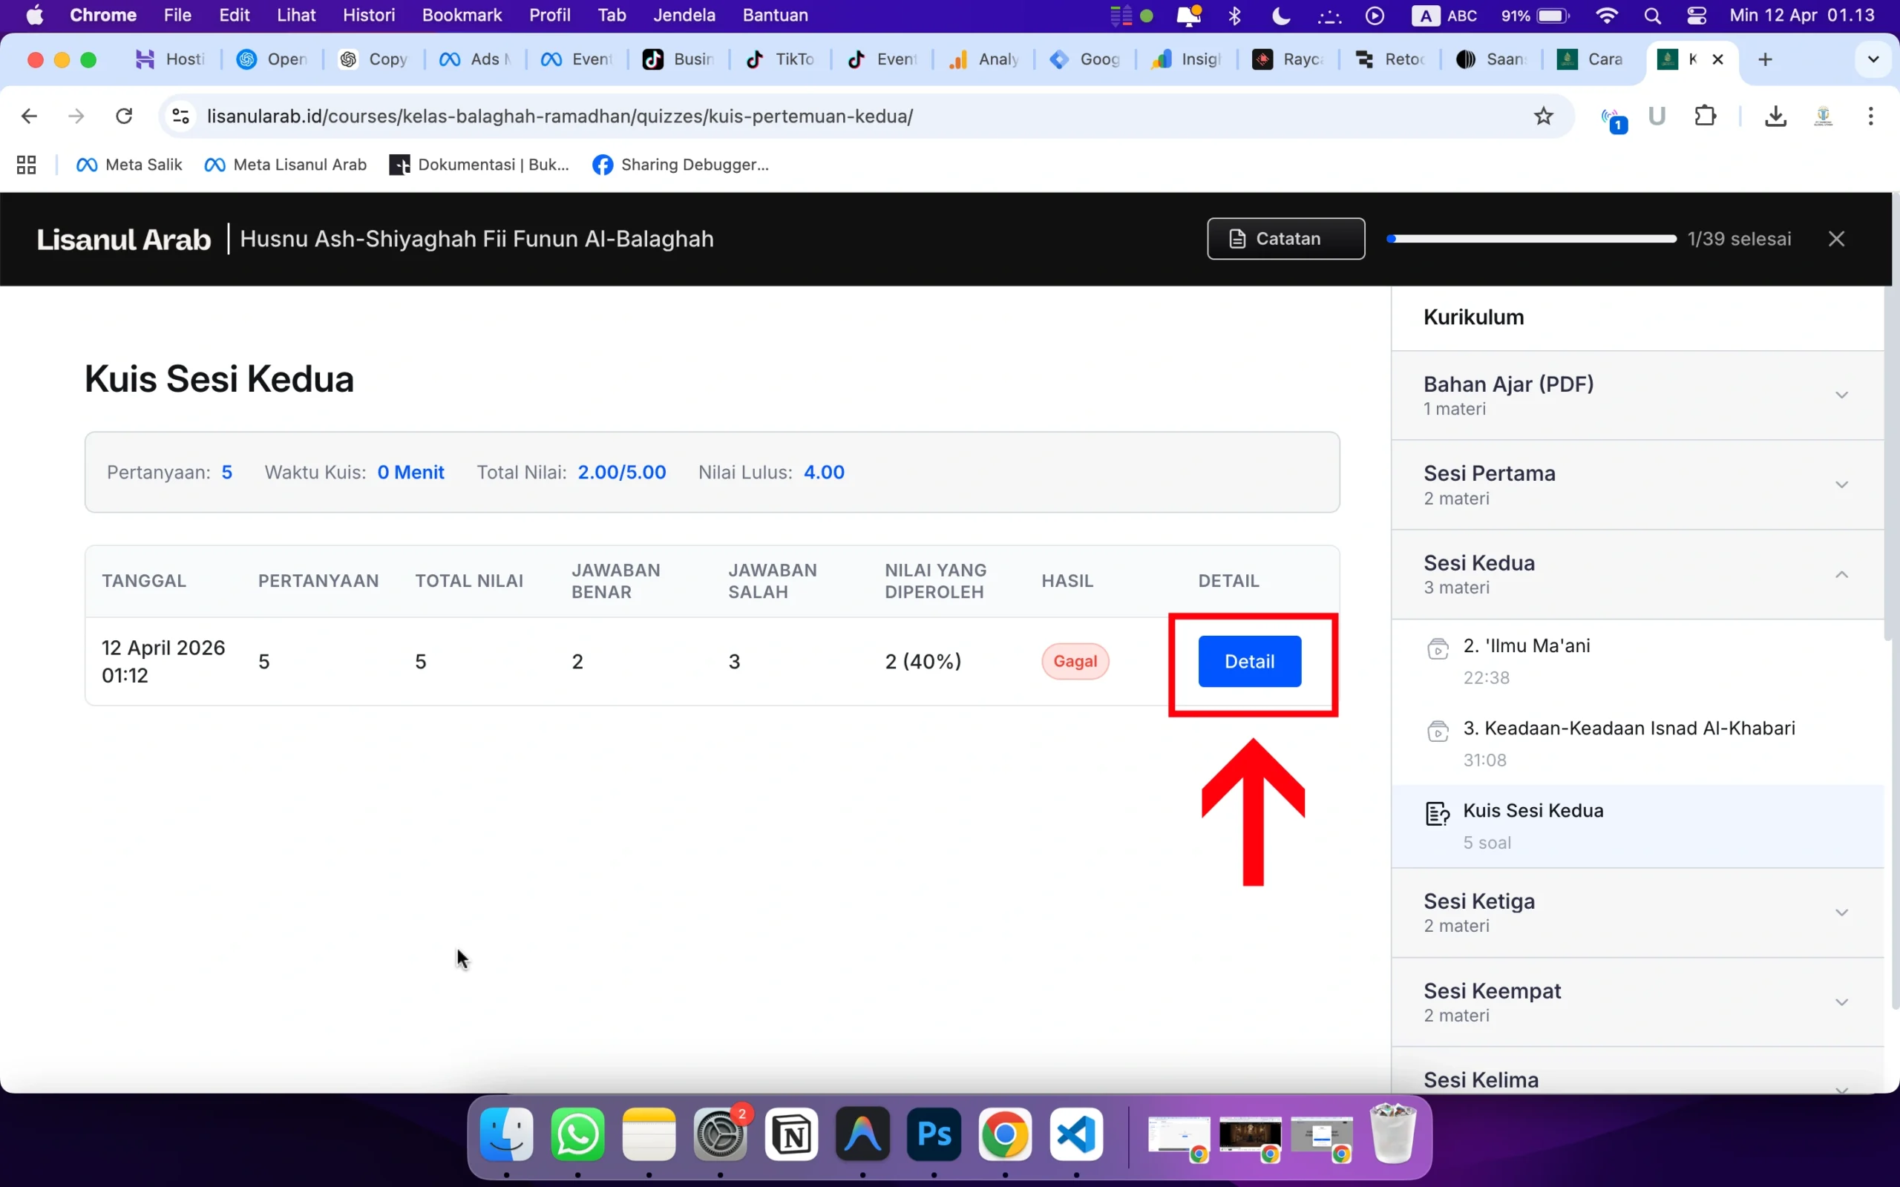Screen dimensions: 1900x1187
Task: Open the Chrome apps grid icon
Action: coord(26,165)
